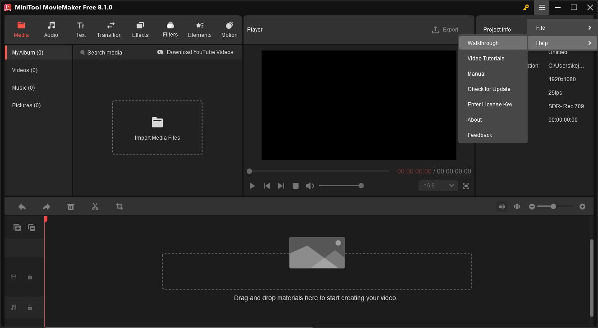Jump to next frame
The height and width of the screenshot is (328, 598).
point(281,186)
